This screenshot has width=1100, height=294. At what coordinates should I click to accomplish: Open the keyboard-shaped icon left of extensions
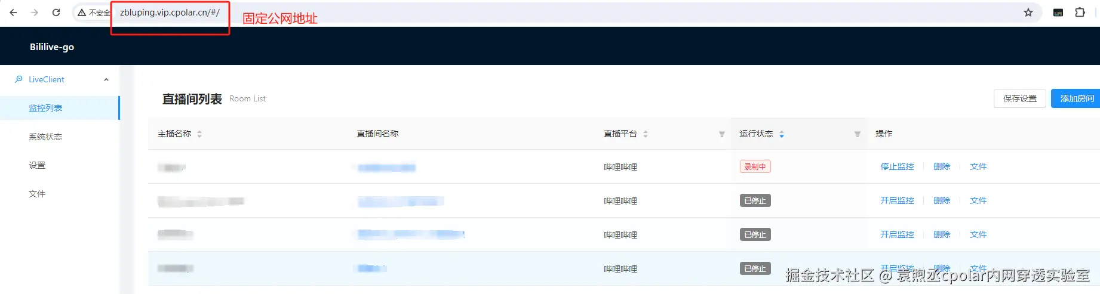click(1058, 13)
